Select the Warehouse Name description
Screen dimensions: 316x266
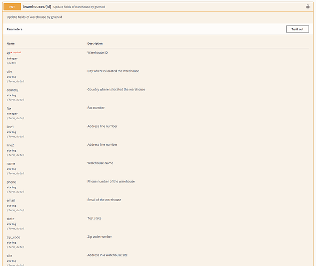(x=100, y=163)
